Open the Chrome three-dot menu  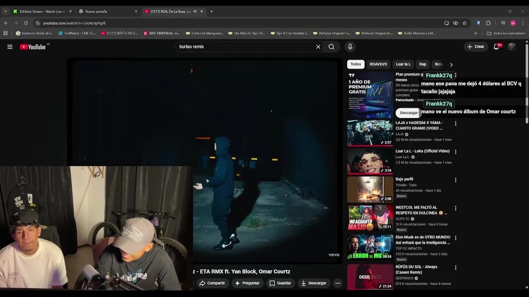(x=523, y=23)
